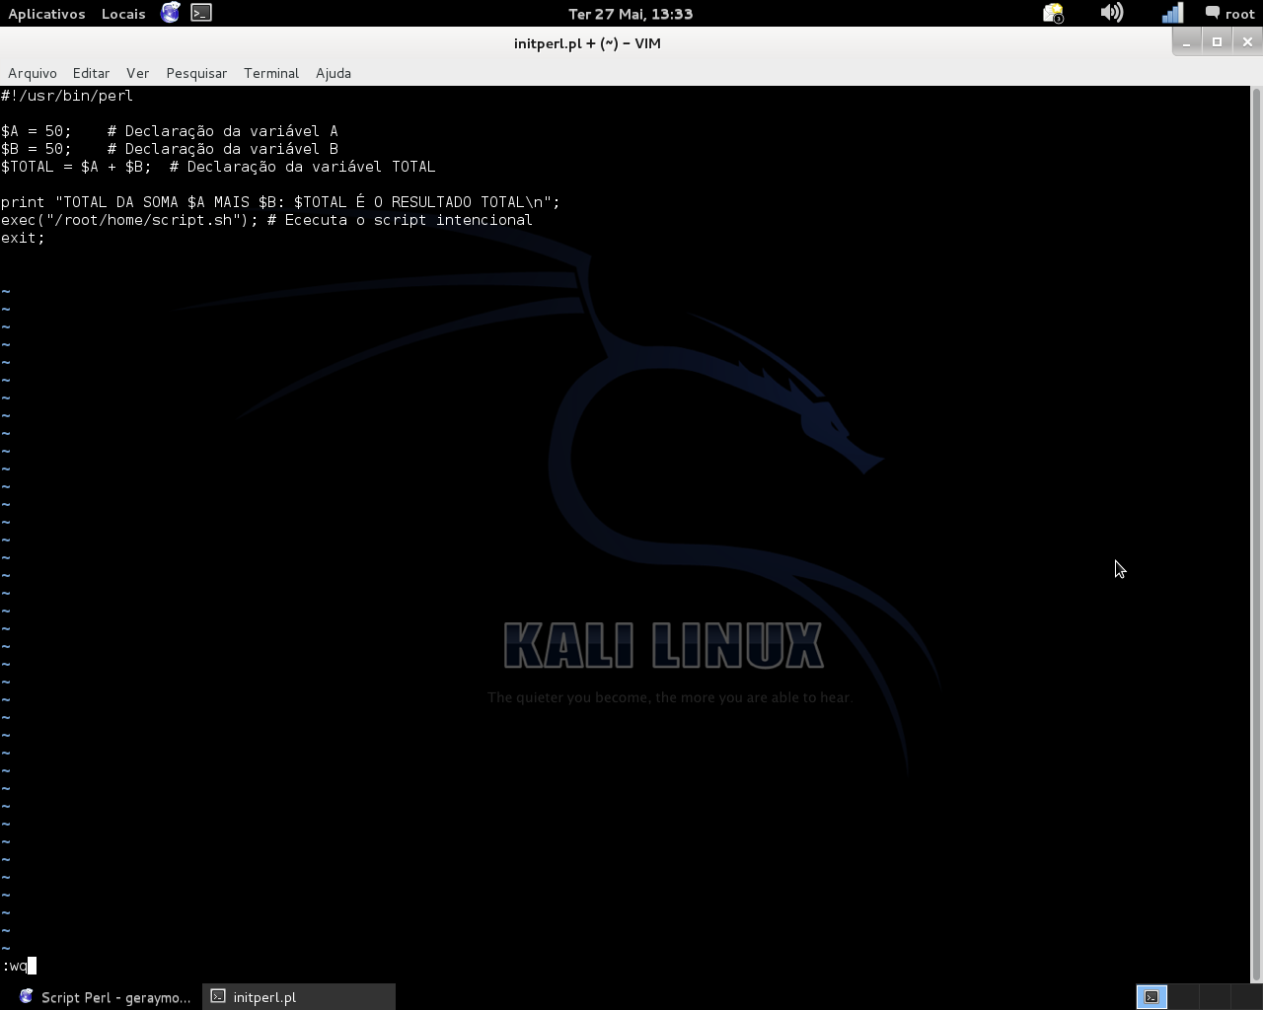
Task: Click the 'exit;' line
Action: pos(23,238)
